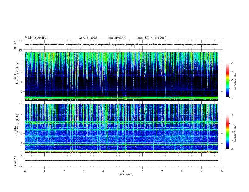Click the time axis tick '10'
249x192 pixels.
point(221,171)
